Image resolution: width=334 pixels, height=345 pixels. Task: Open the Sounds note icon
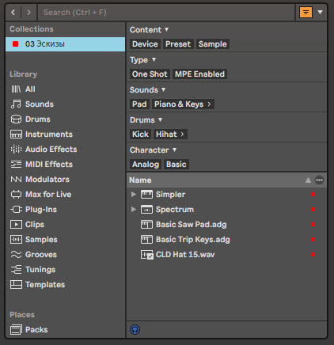(16, 104)
